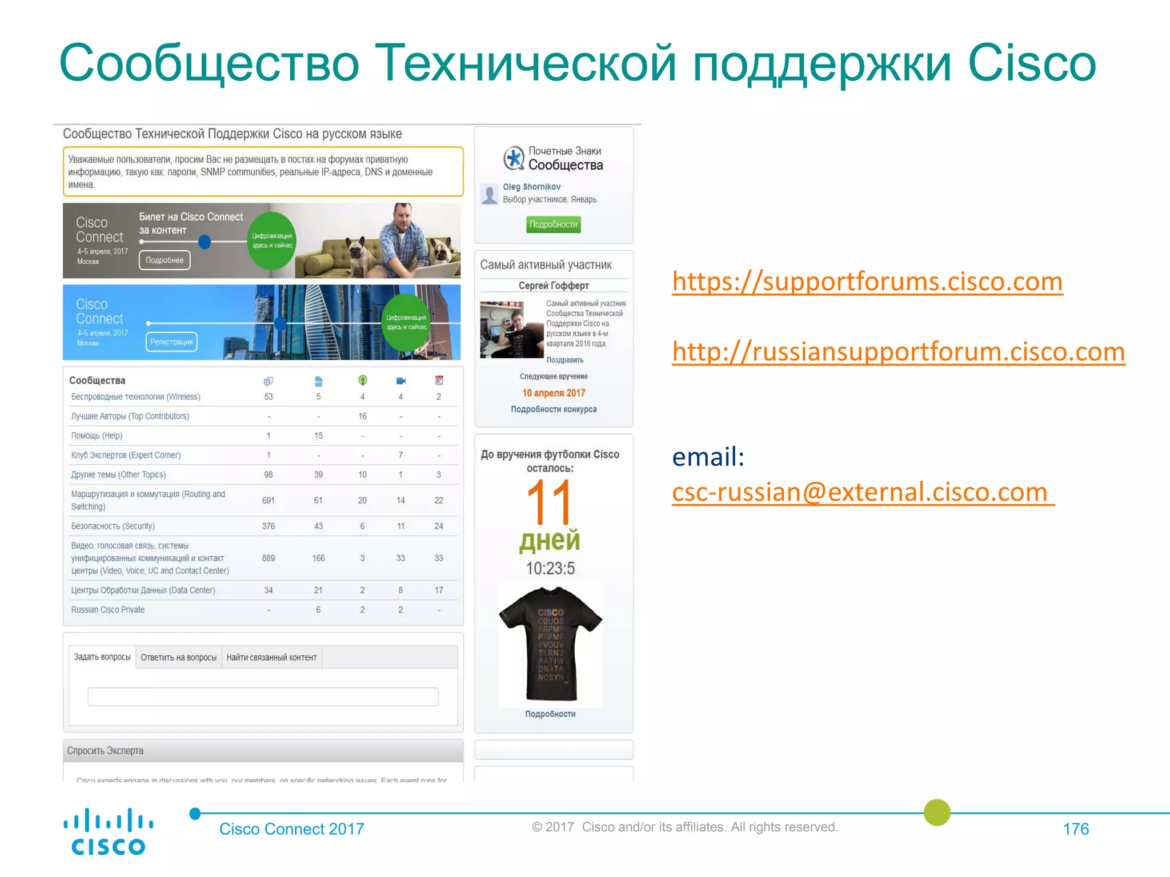Image resolution: width=1170 pixels, height=877 pixels.
Task: Click Video Voice discussions count 889
Action: click(x=268, y=558)
